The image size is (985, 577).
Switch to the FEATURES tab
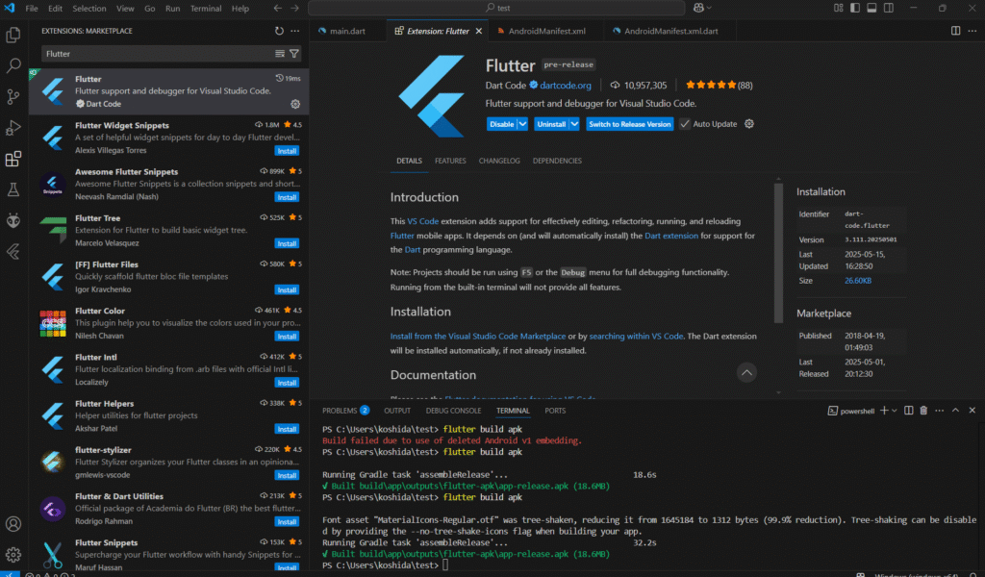click(450, 161)
